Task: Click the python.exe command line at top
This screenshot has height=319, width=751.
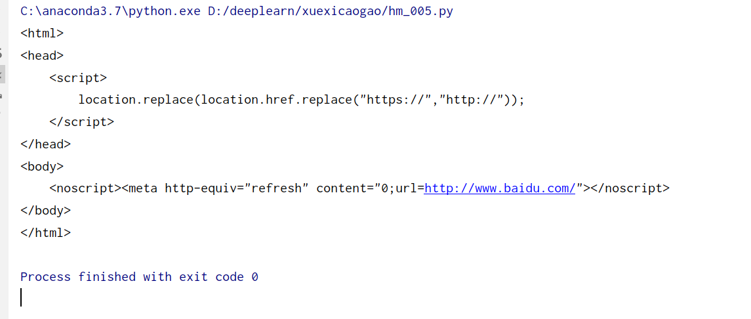Action: click(x=237, y=11)
